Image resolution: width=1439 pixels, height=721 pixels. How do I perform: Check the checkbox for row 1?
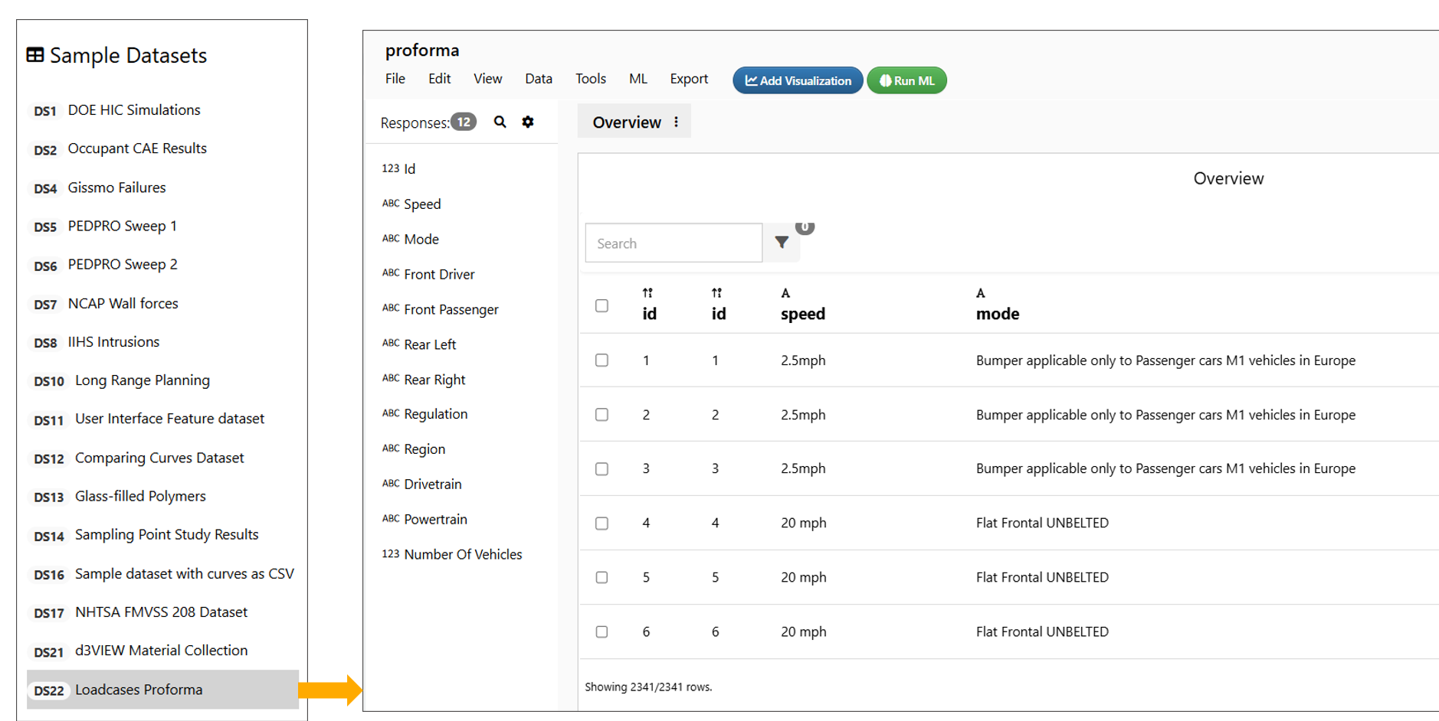[x=601, y=360]
